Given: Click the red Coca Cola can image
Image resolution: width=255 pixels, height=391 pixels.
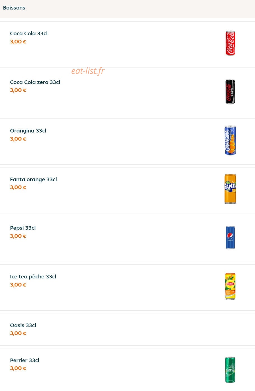Looking at the screenshot, I should [x=230, y=43].
